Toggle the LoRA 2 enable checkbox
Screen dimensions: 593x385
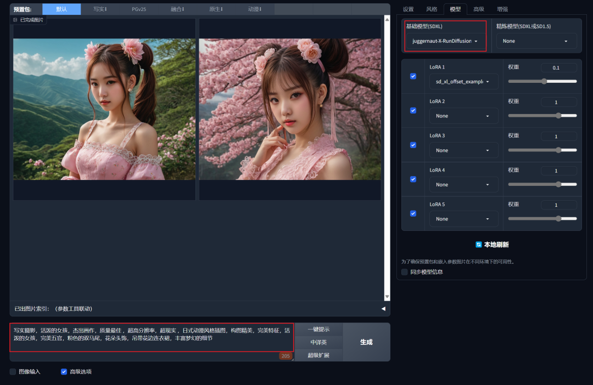413,111
